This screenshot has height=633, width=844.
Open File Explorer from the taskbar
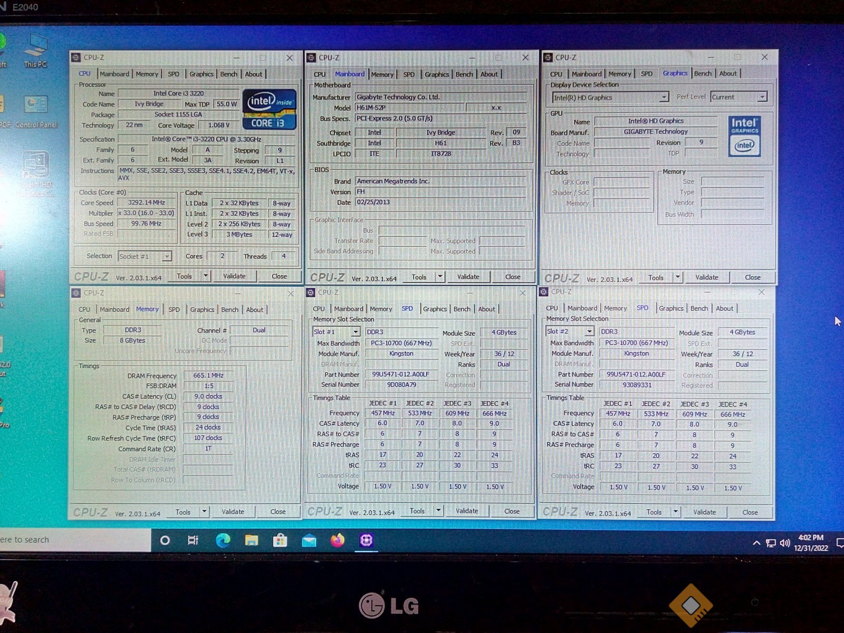pyautogui.click(x=252, y=540)
